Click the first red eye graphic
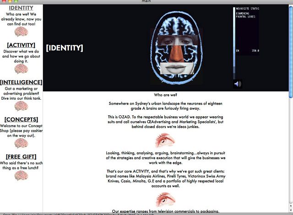The width and height of the screenshot is (293, 215). point(165,140)
